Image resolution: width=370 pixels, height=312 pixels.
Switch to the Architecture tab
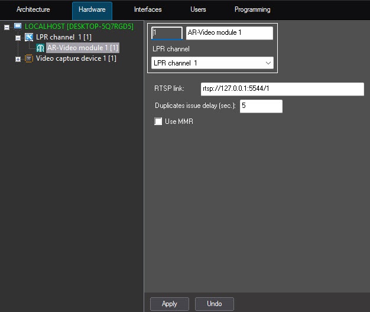pyautogui.click(x=33, y=10)
